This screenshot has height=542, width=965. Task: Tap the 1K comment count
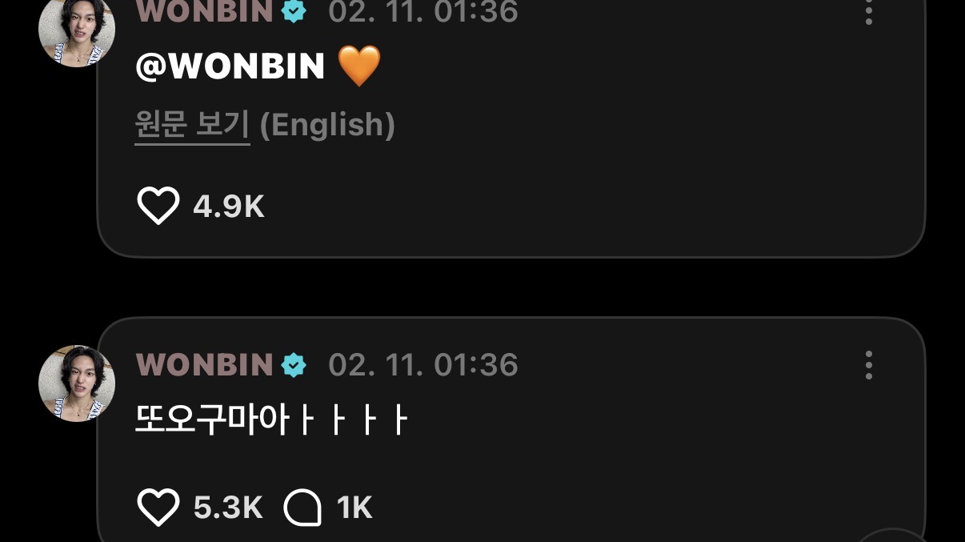click(x=354, y=508)
